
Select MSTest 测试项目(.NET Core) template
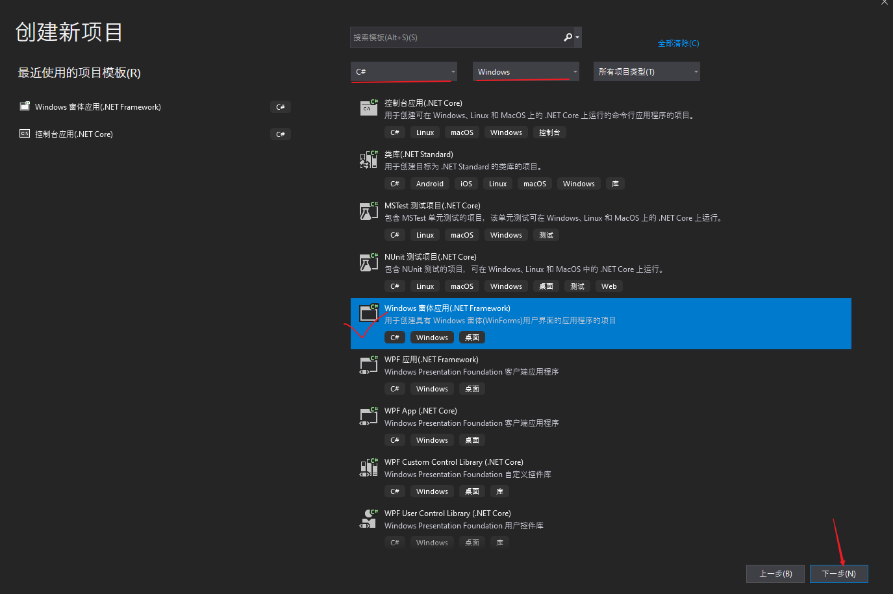click(x=433, y=206)
